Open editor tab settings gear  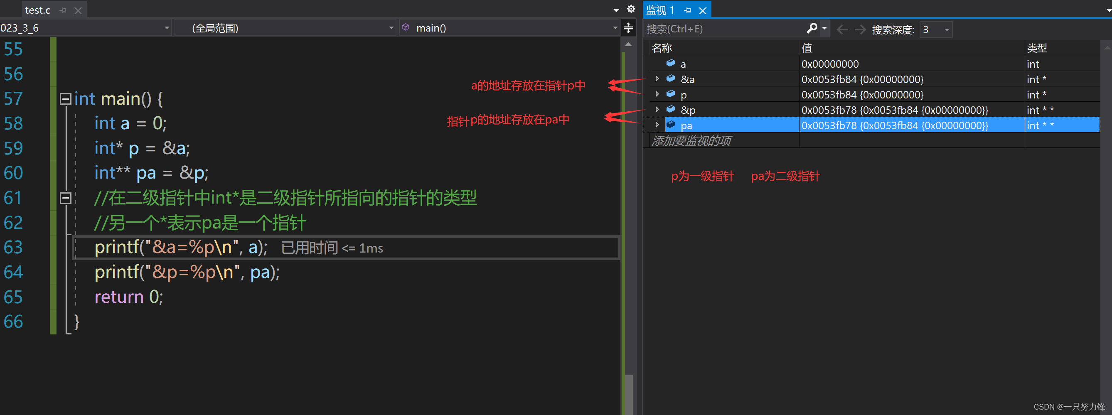631,9
